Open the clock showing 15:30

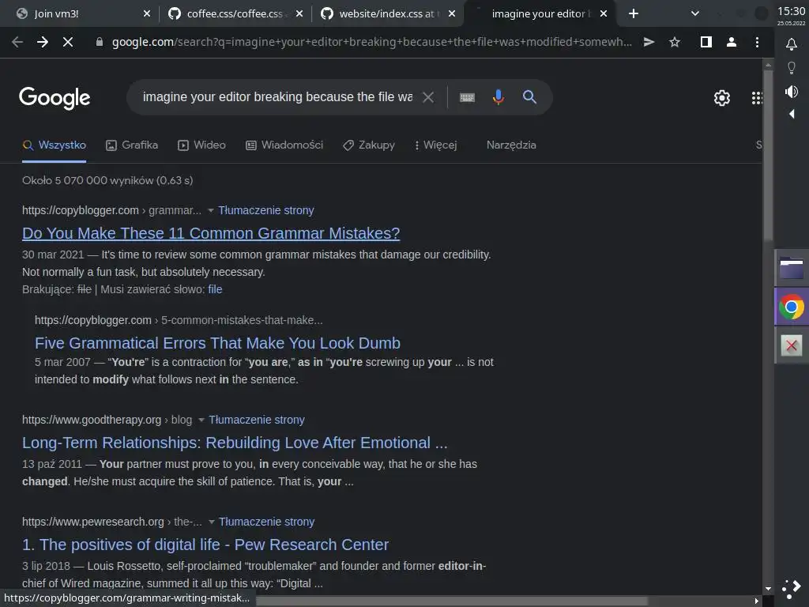point(792,11)
